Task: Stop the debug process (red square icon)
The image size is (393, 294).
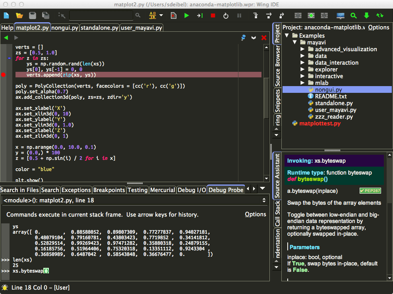Action: point(213,15)
